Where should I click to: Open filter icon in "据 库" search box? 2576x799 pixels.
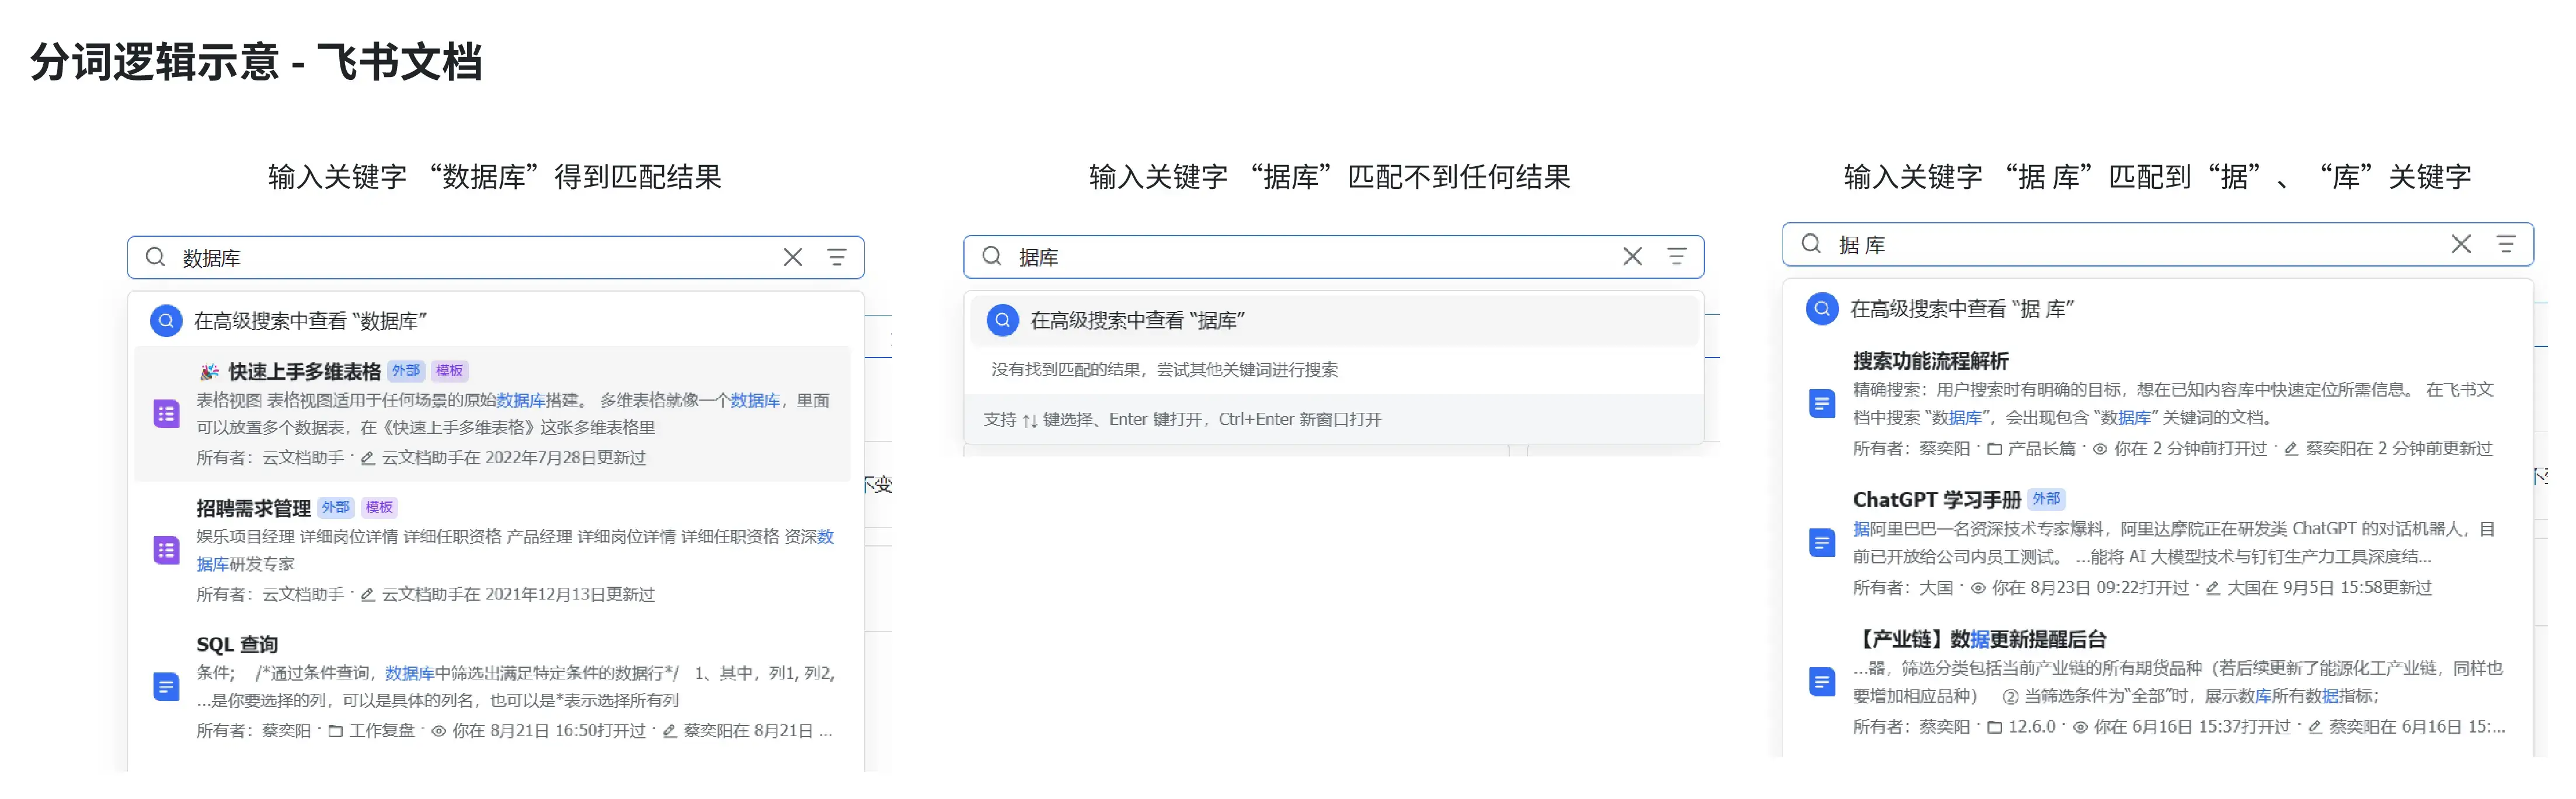tap(2506, 244)
